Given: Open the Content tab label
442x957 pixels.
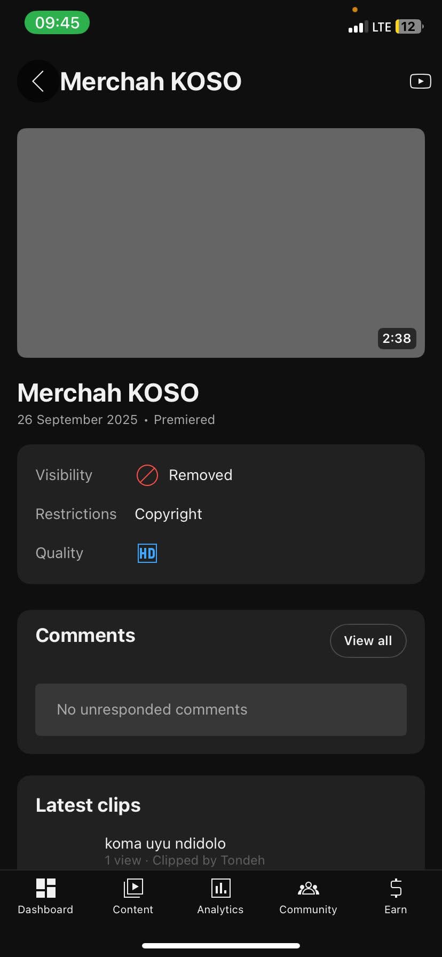Looking at the screenshot, I should [133, 909].
